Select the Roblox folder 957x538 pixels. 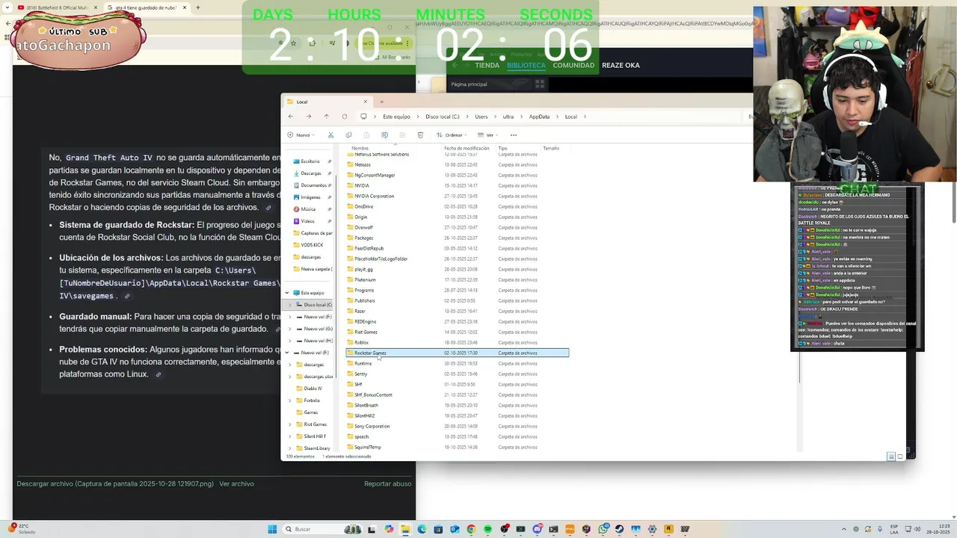361,342
